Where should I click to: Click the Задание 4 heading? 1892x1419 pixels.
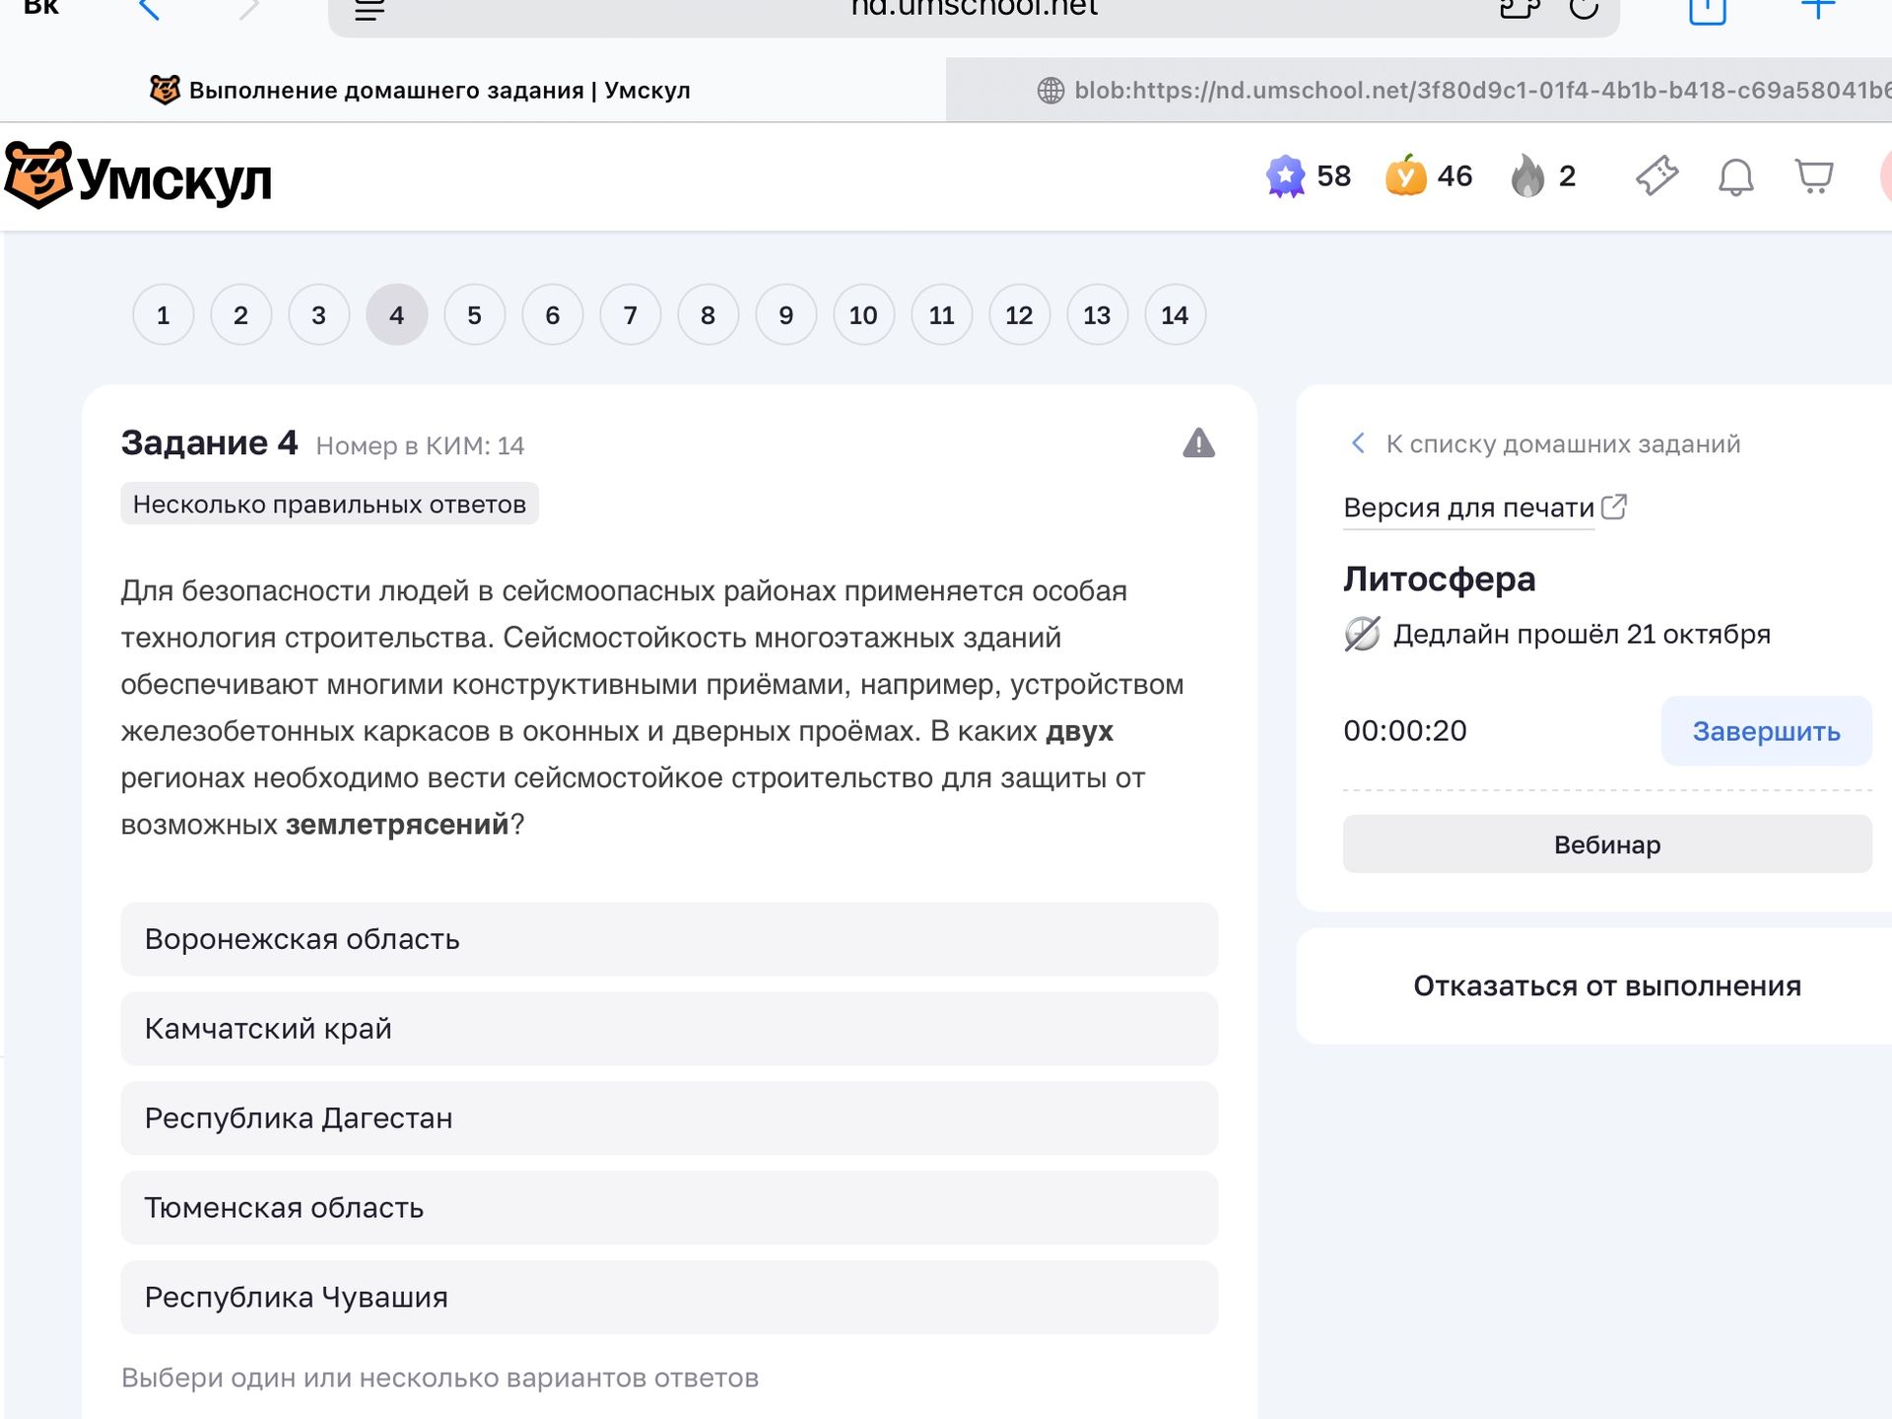tap(209, 443)
